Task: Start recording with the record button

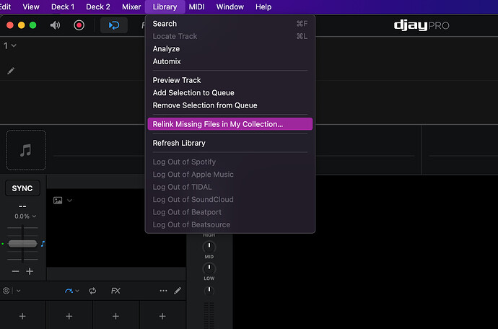Action: click(79, 25)
